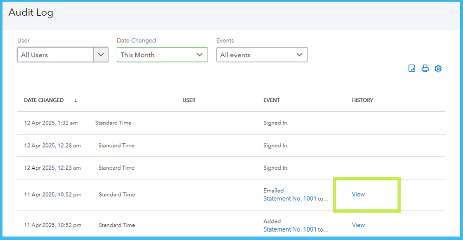
Task: View history for the Emailed statement event
Action: point(358,194)
